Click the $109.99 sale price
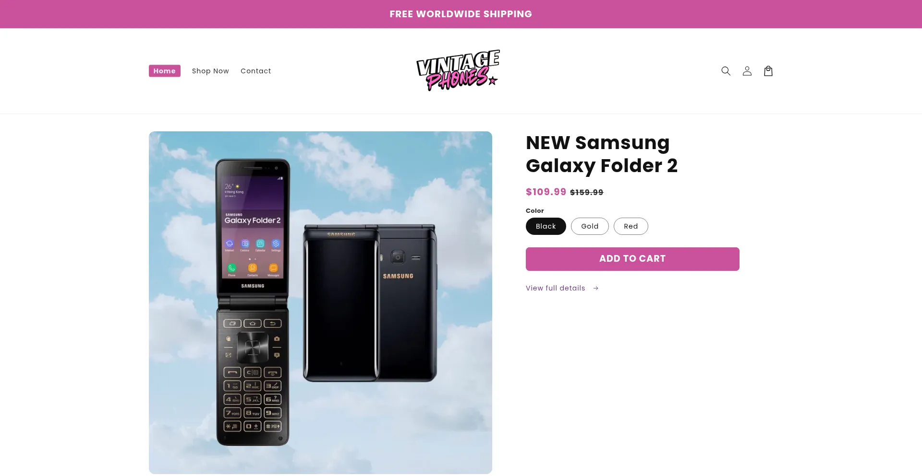 pyautogui.click(x=546, y=192)
